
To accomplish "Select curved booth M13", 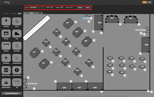I will click(112, 19).
